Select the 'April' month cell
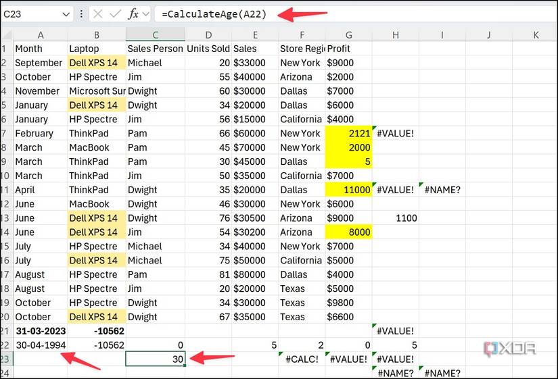Image resolution: width=558 pixels, height=379 pixels. pos(41,190)
